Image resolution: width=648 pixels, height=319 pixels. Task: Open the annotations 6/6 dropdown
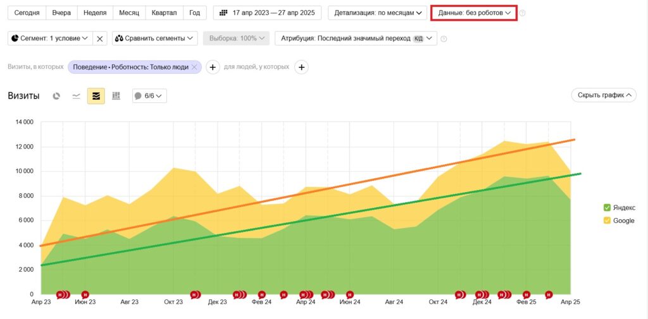tap(149, 96)
